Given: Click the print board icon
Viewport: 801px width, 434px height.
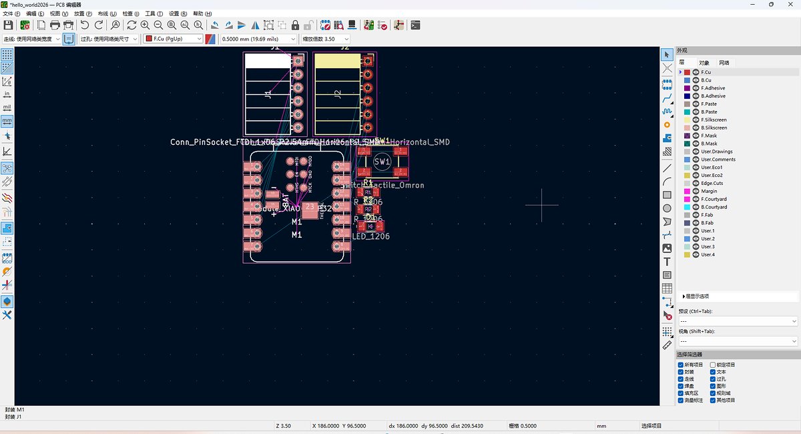Looking at the screenshot, I should [54, 25].
